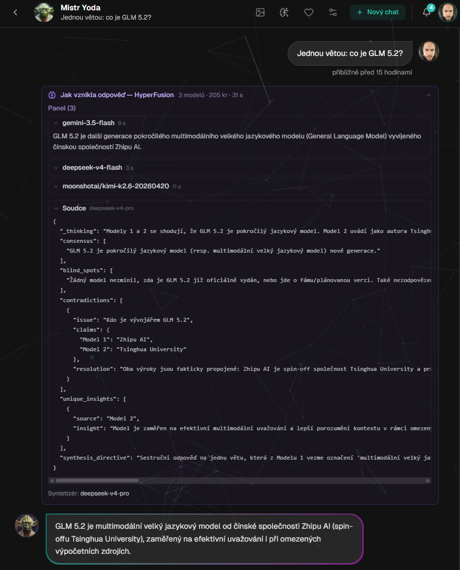460x570 pixels.
Task: Favorite Mistr Yoda with the heart icon
Action: click(x=309, y=12)
